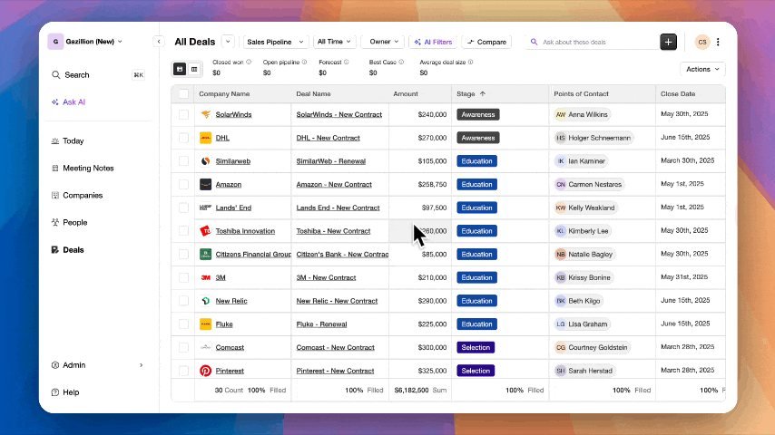Show info for Forecast metric
Screen dimensions: 775x435
pyautogui.click(x=347, y=63)
